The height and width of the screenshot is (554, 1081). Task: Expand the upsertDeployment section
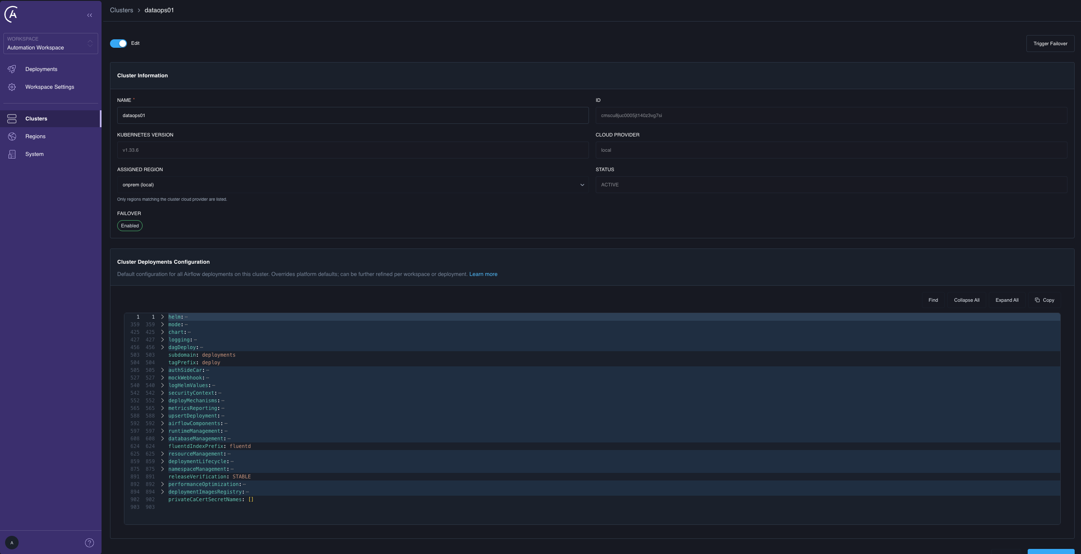click(x=162, y=416)
